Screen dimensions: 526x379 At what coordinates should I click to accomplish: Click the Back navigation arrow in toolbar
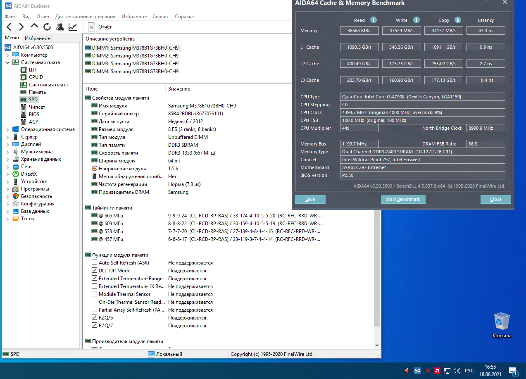pyautogui.click(x=9, y=27)
